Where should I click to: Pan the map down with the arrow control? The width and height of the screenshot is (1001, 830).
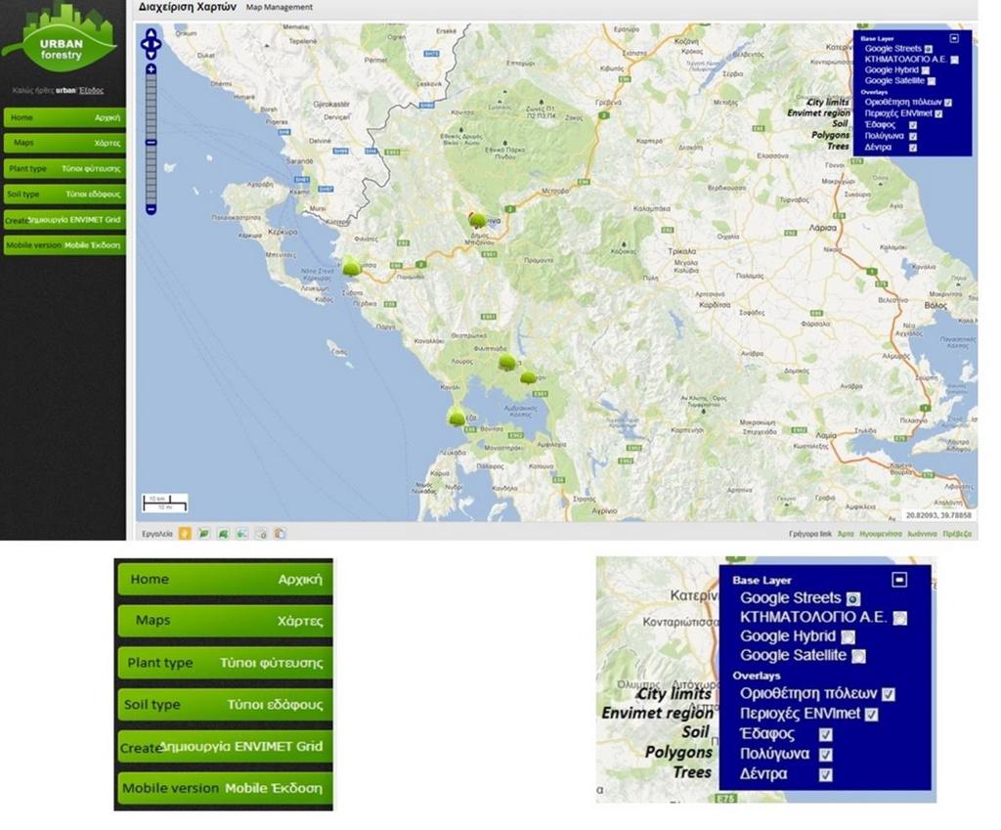(151, 55)
